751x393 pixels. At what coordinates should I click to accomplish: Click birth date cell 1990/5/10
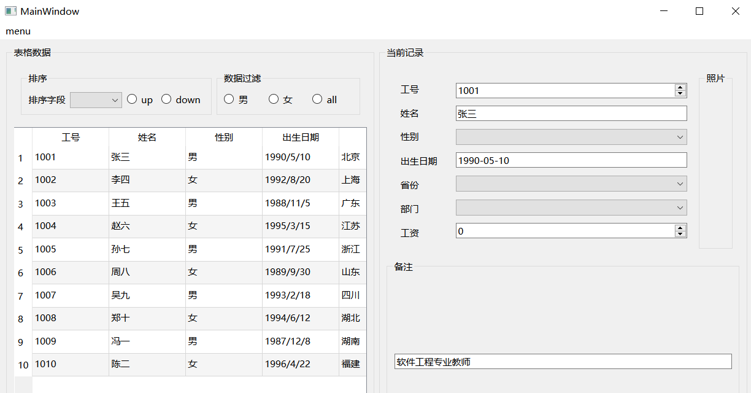[301, 158]
